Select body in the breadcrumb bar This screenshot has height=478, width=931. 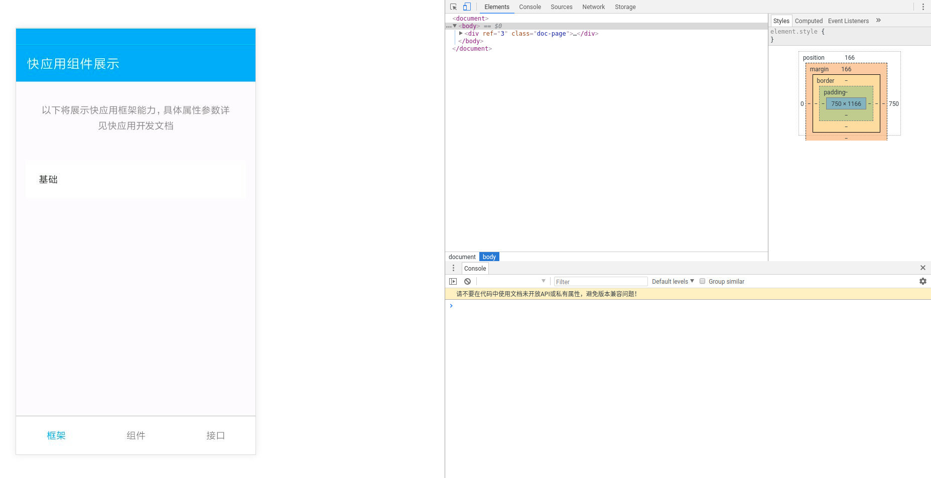[x=488, y=257]
